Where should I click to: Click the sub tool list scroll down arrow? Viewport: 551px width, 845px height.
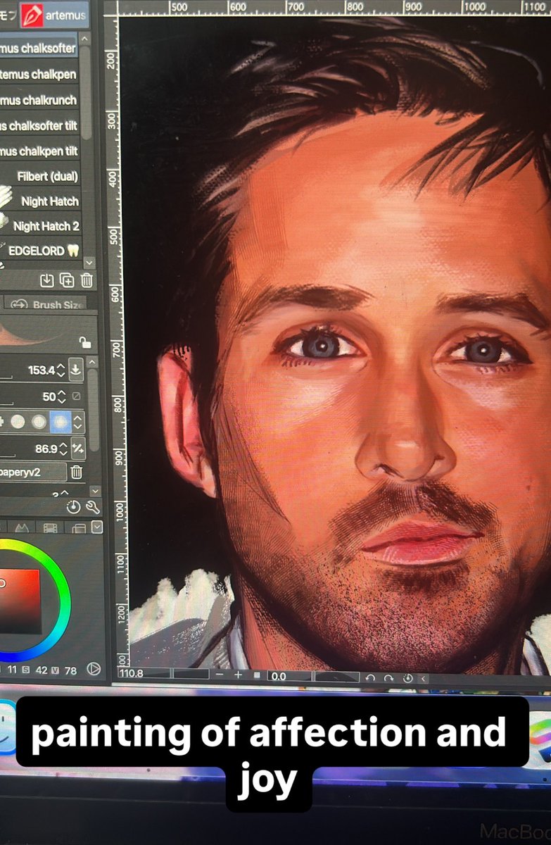[89, 262]
